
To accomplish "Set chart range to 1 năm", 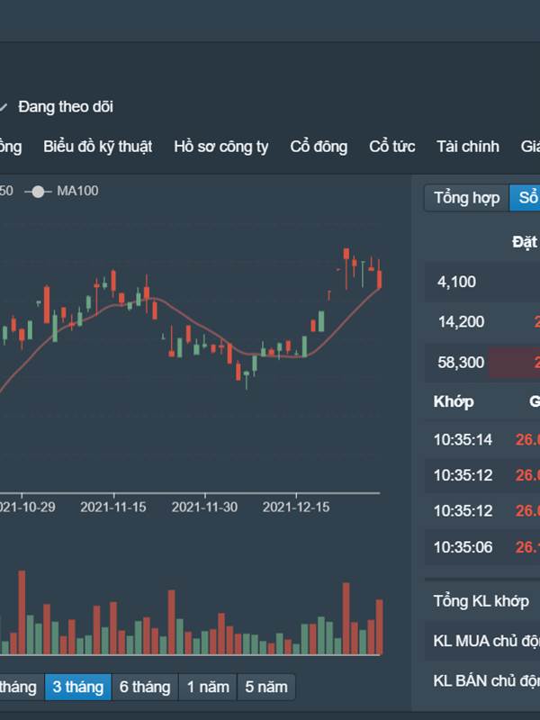I will tap(208, 687).
